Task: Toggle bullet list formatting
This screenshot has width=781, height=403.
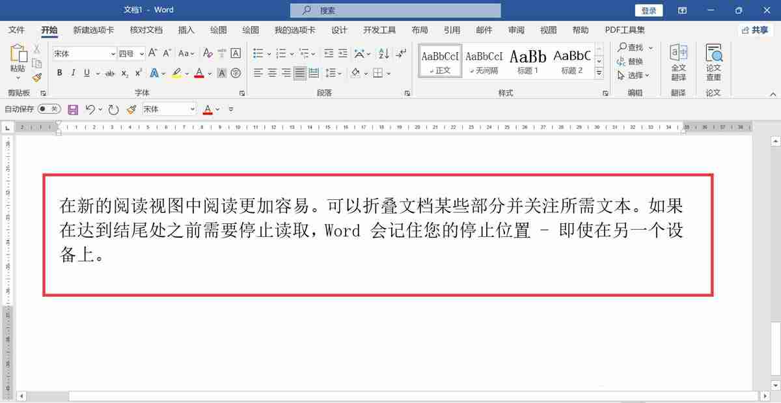Action: click(258, 53)
